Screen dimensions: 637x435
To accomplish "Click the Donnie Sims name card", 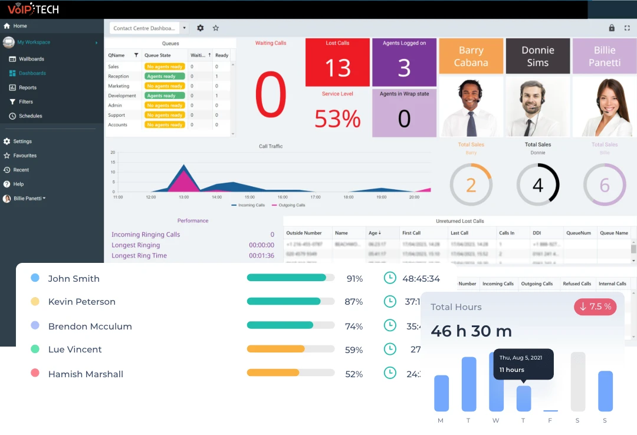I will pos(538,56).
